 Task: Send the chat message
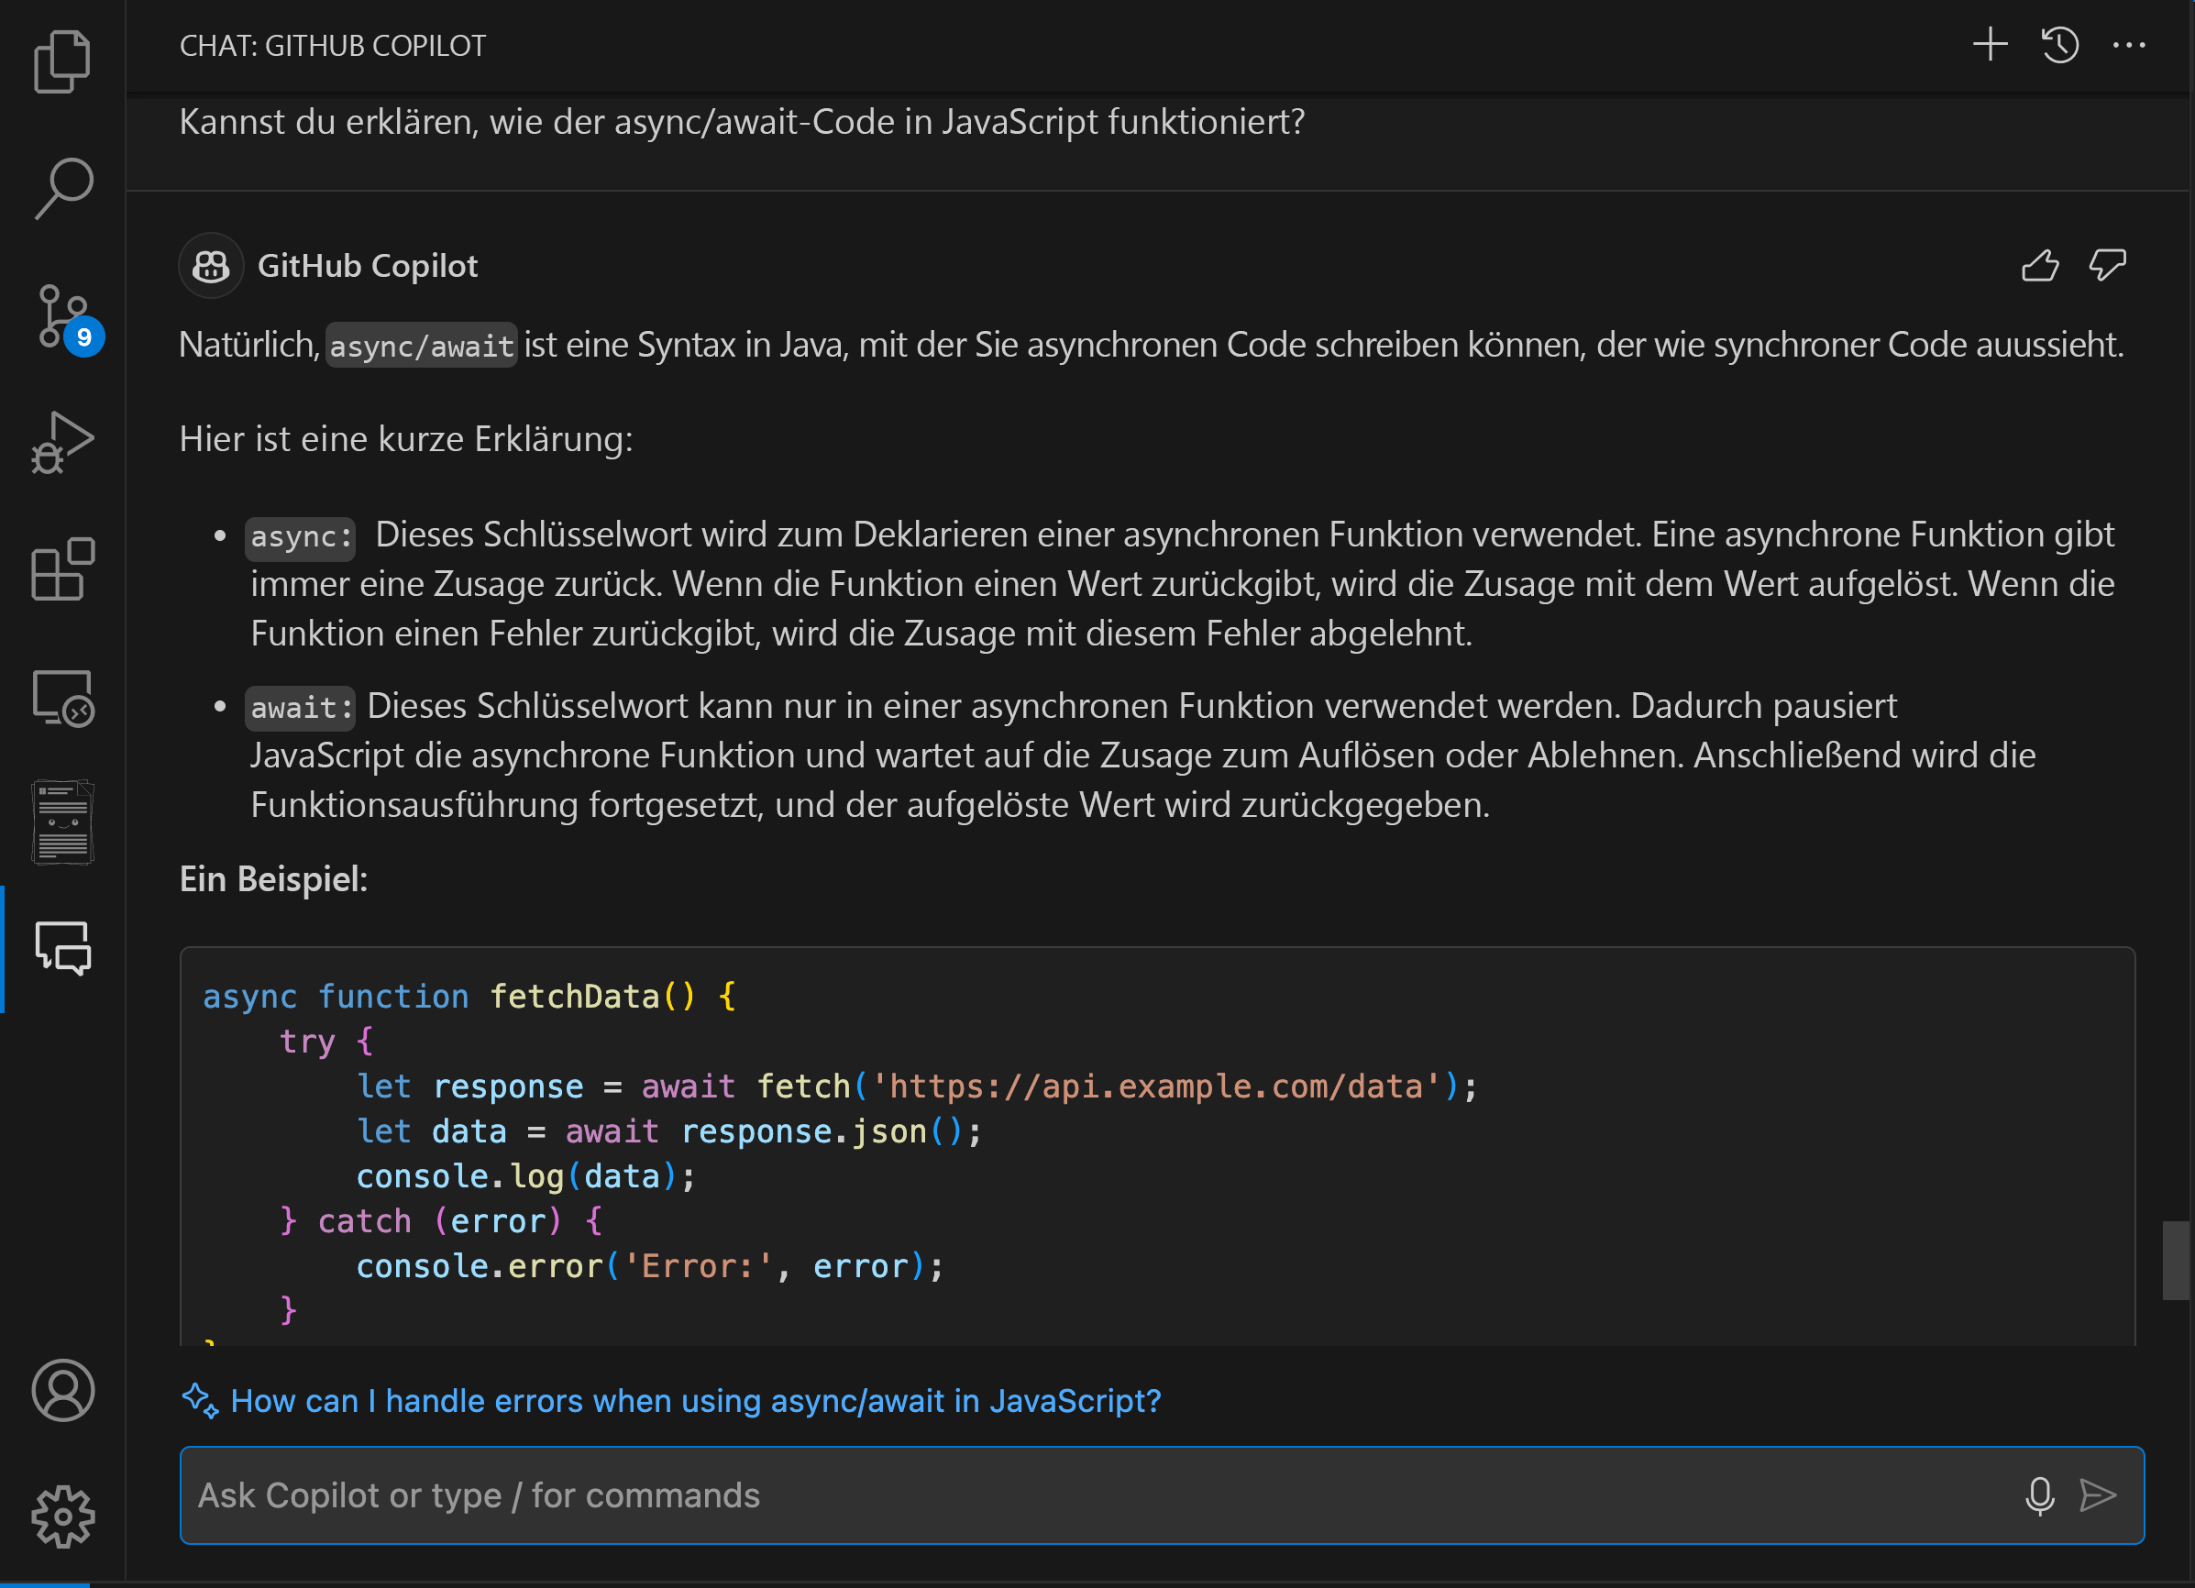pos(2097,1495)
